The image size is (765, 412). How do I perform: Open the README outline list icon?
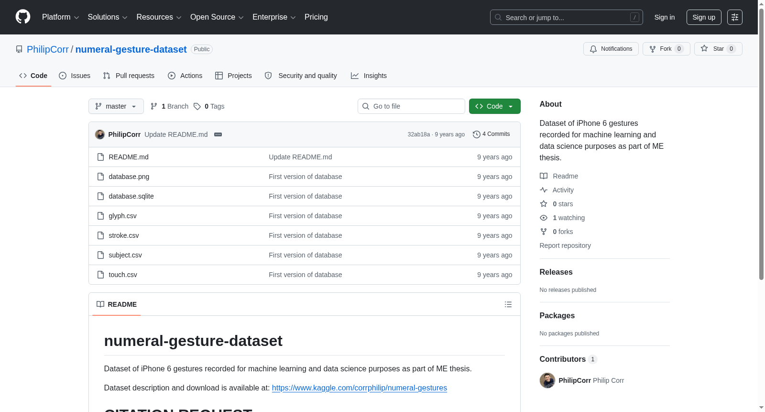(508, 304)
